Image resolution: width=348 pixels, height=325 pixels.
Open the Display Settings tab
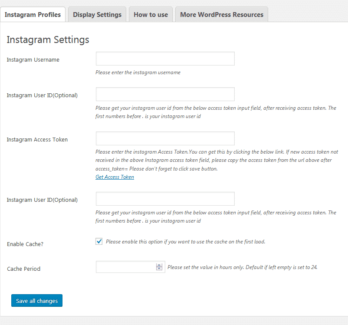(97, 14)
